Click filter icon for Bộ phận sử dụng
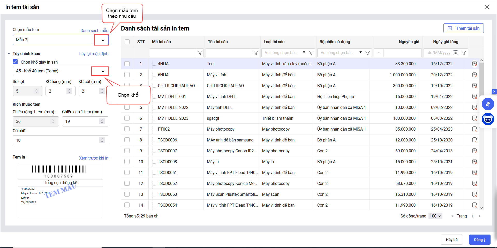The width and height of the screenshot is (497, 248). coord(367,53)
